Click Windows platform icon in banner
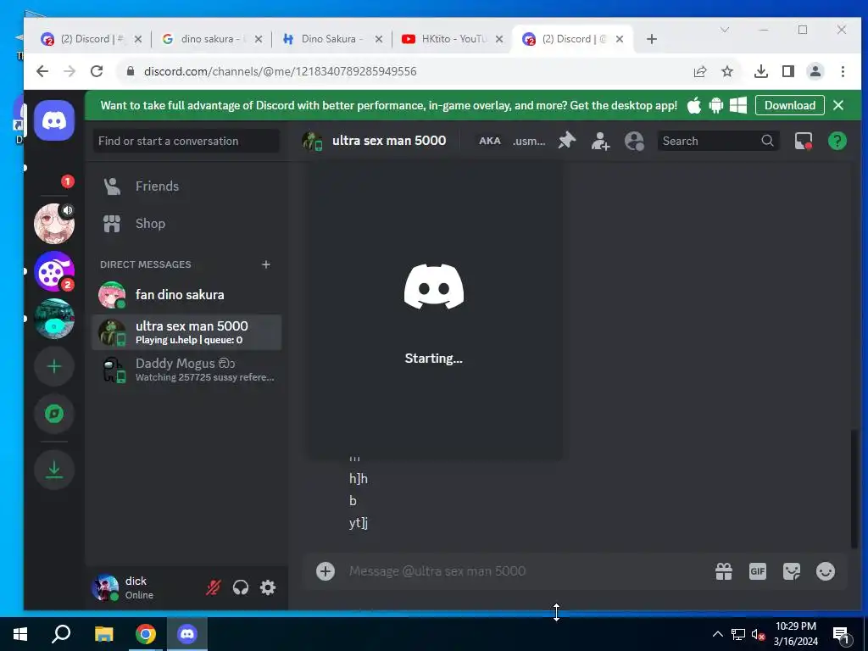The image size is (868, 651). (x=738, y=105)
